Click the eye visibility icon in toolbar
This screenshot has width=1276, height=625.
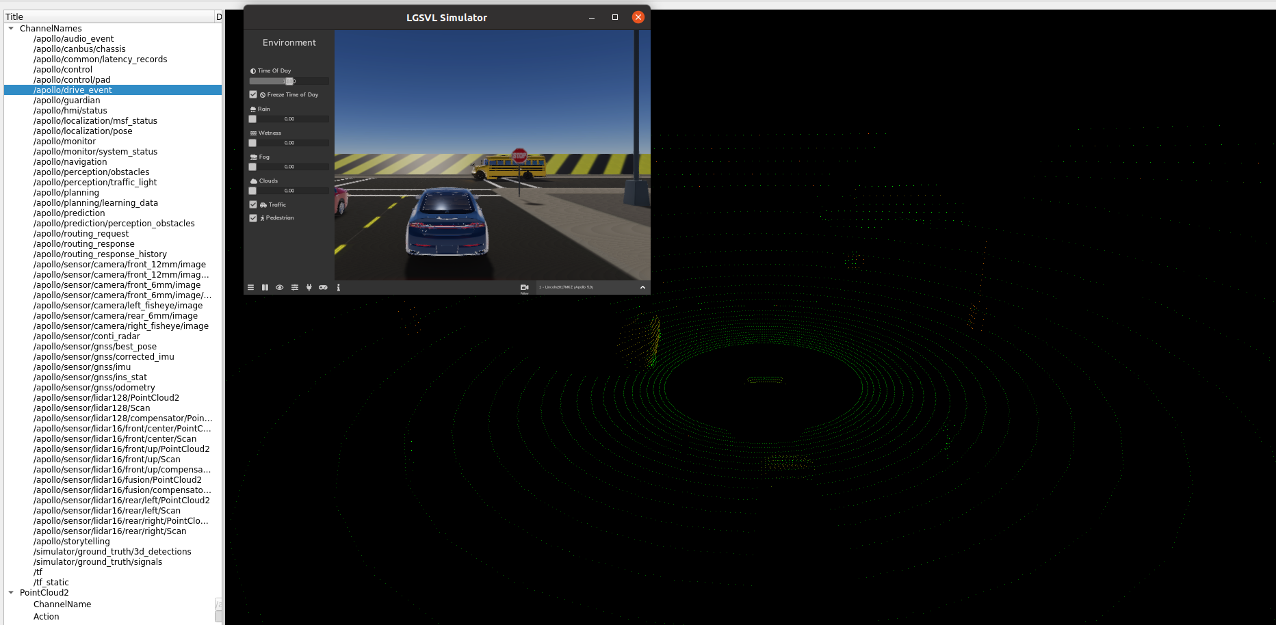pos(279,287)
